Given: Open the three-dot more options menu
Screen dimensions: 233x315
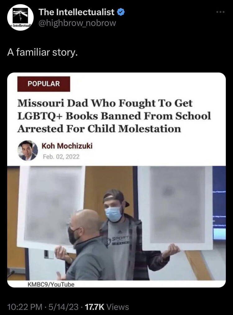Looking at the screenshot, I should pyautogui.click(x=221, y=12).
